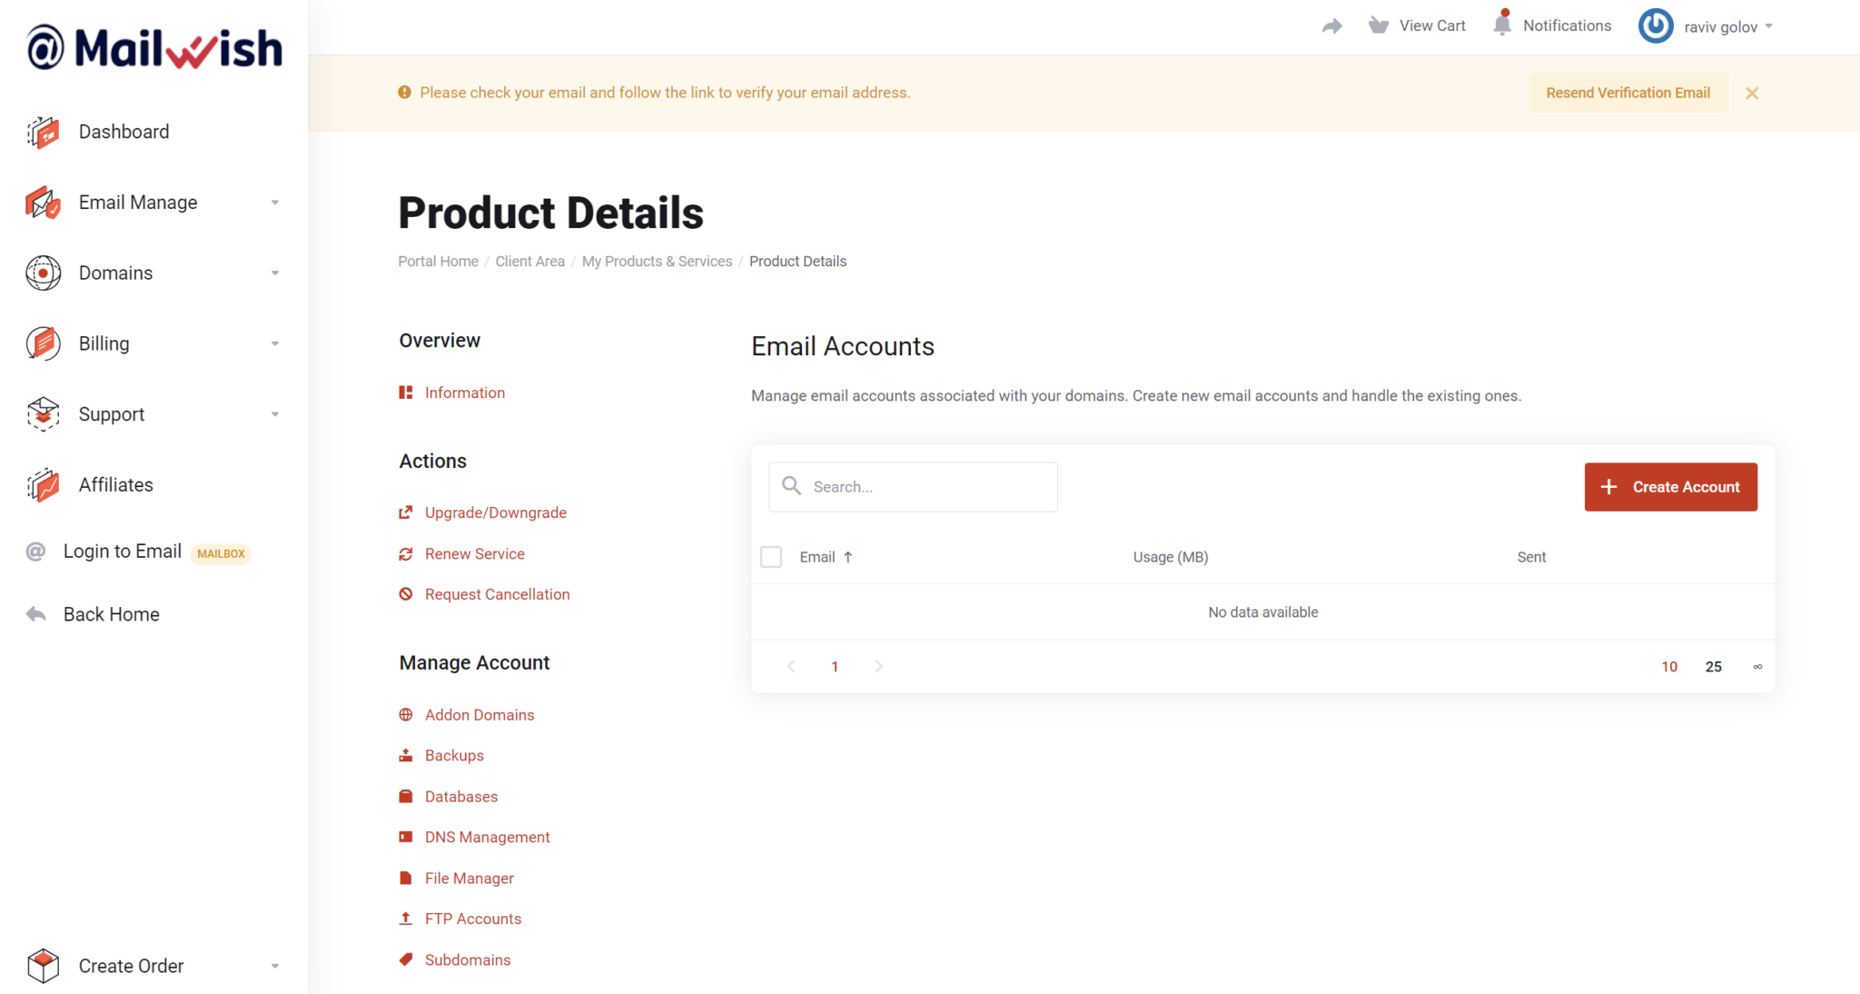Click the Resend Verification Email button
The width and height of the screenshot is (1860, 994).
(1627, 92)
